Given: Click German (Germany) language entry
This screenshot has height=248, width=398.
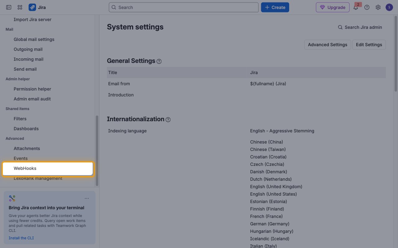Looking at the screenshot, I should [270, 224].
